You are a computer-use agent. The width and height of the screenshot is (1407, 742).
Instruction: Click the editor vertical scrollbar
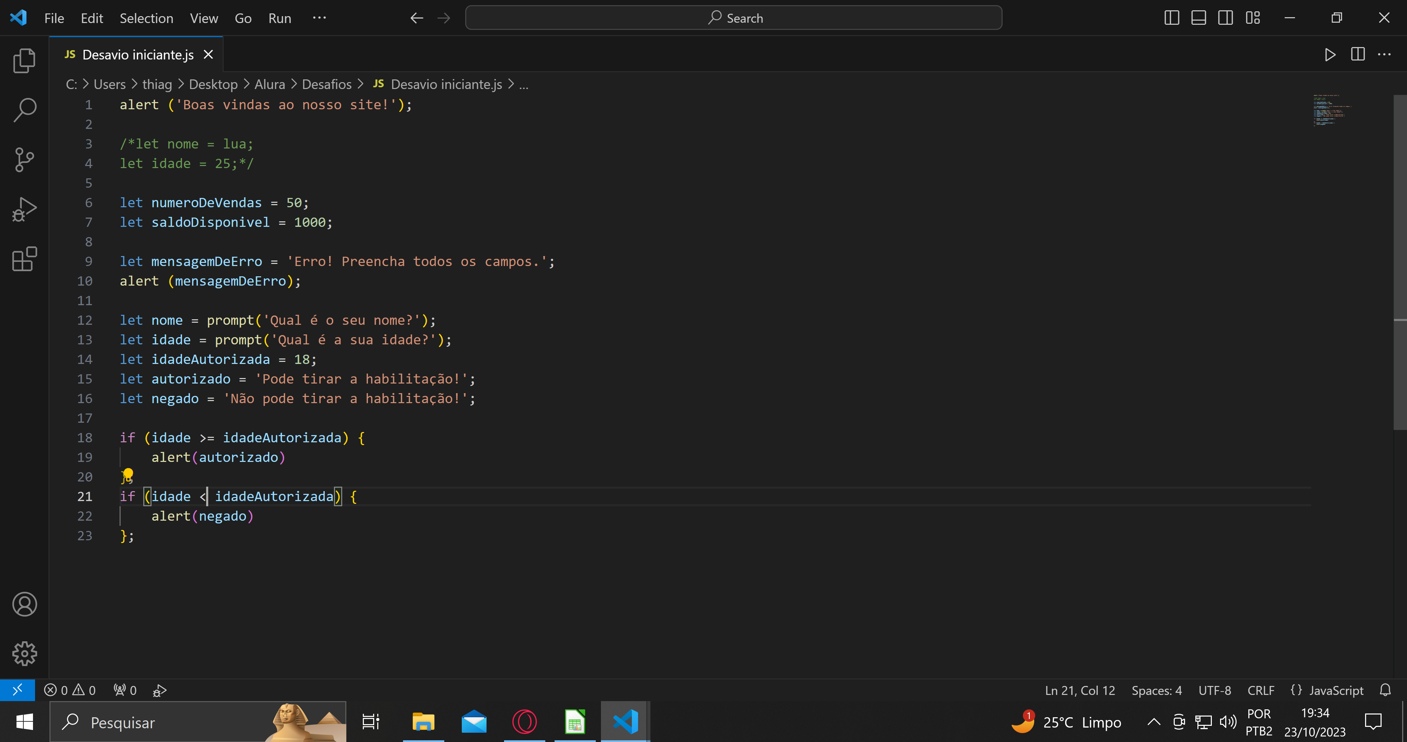tap(1400, 262)
